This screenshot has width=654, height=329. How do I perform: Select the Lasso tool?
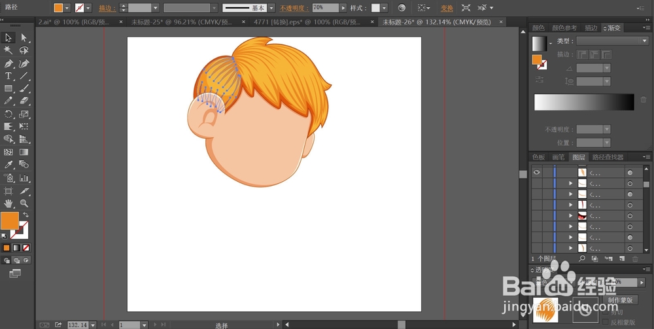point(24,50)
